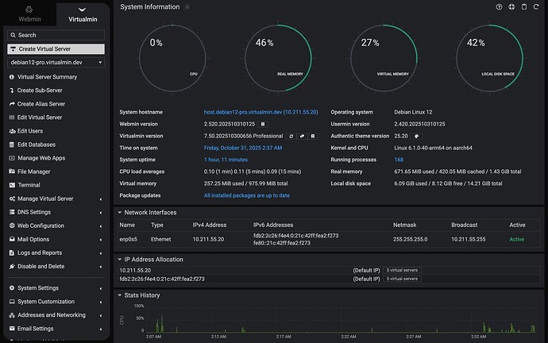This screenshot has width=548, height=343.
Task: Click Create Virtual Server button
Action: point(56,48)
